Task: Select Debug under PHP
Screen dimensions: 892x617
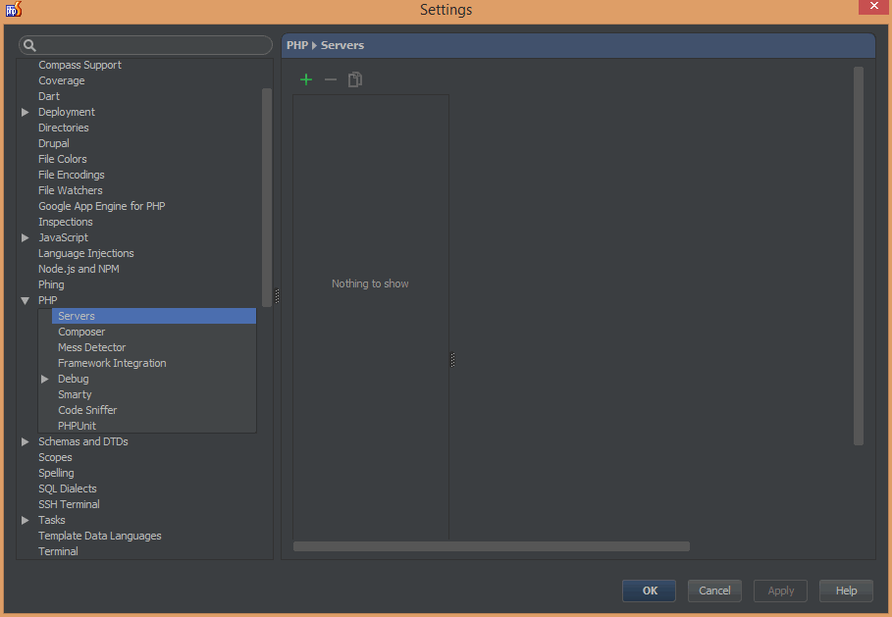Action: (74, 379)
